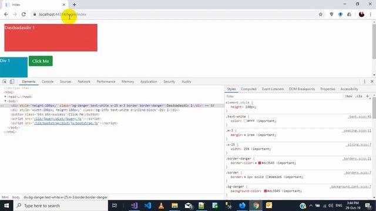376x211 pixels.
Task: Click the html breadcrumb in DevTools
Action: tap(5, 198)
